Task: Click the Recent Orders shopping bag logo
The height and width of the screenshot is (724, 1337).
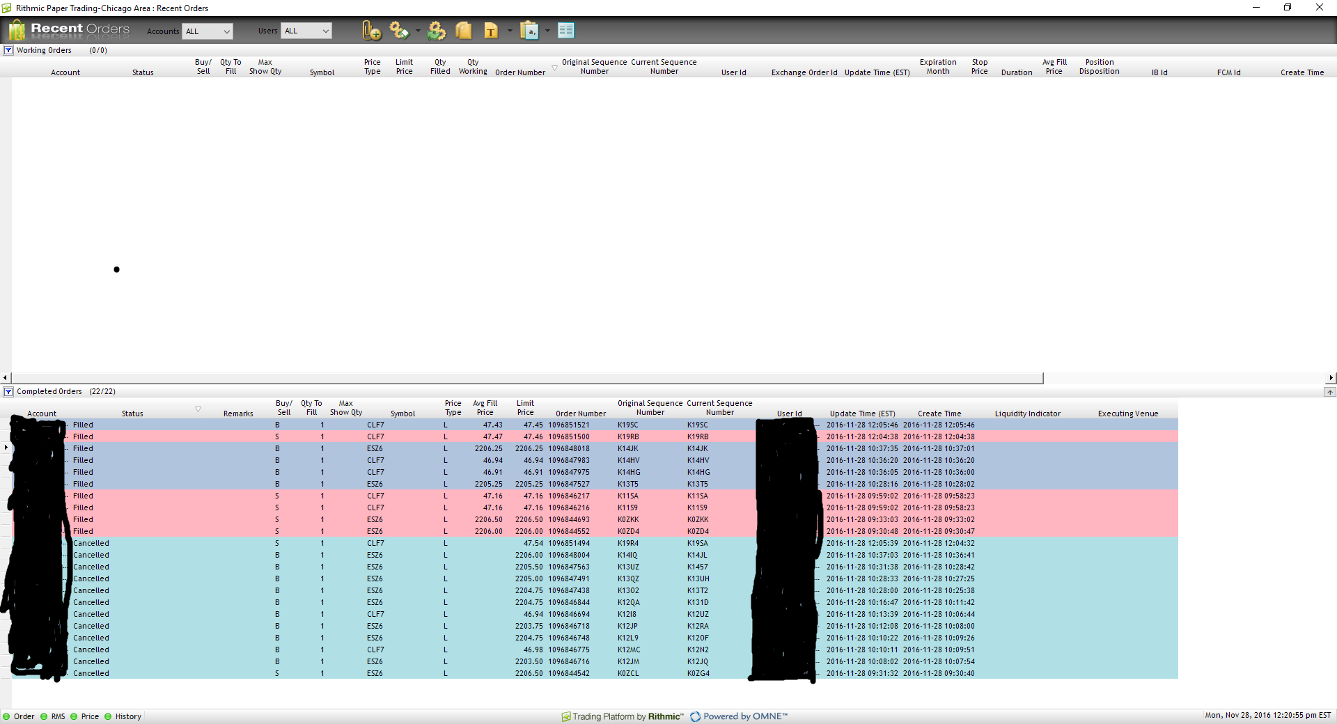Action: [x=17, y=30]
